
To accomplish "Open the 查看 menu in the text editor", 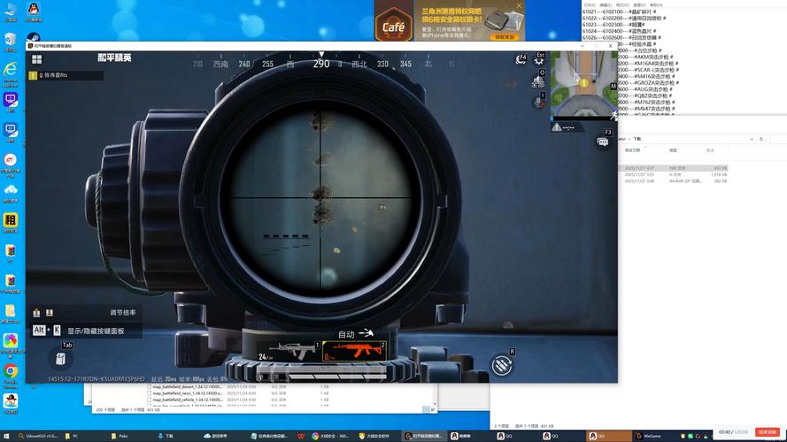I will pos(639,5).
